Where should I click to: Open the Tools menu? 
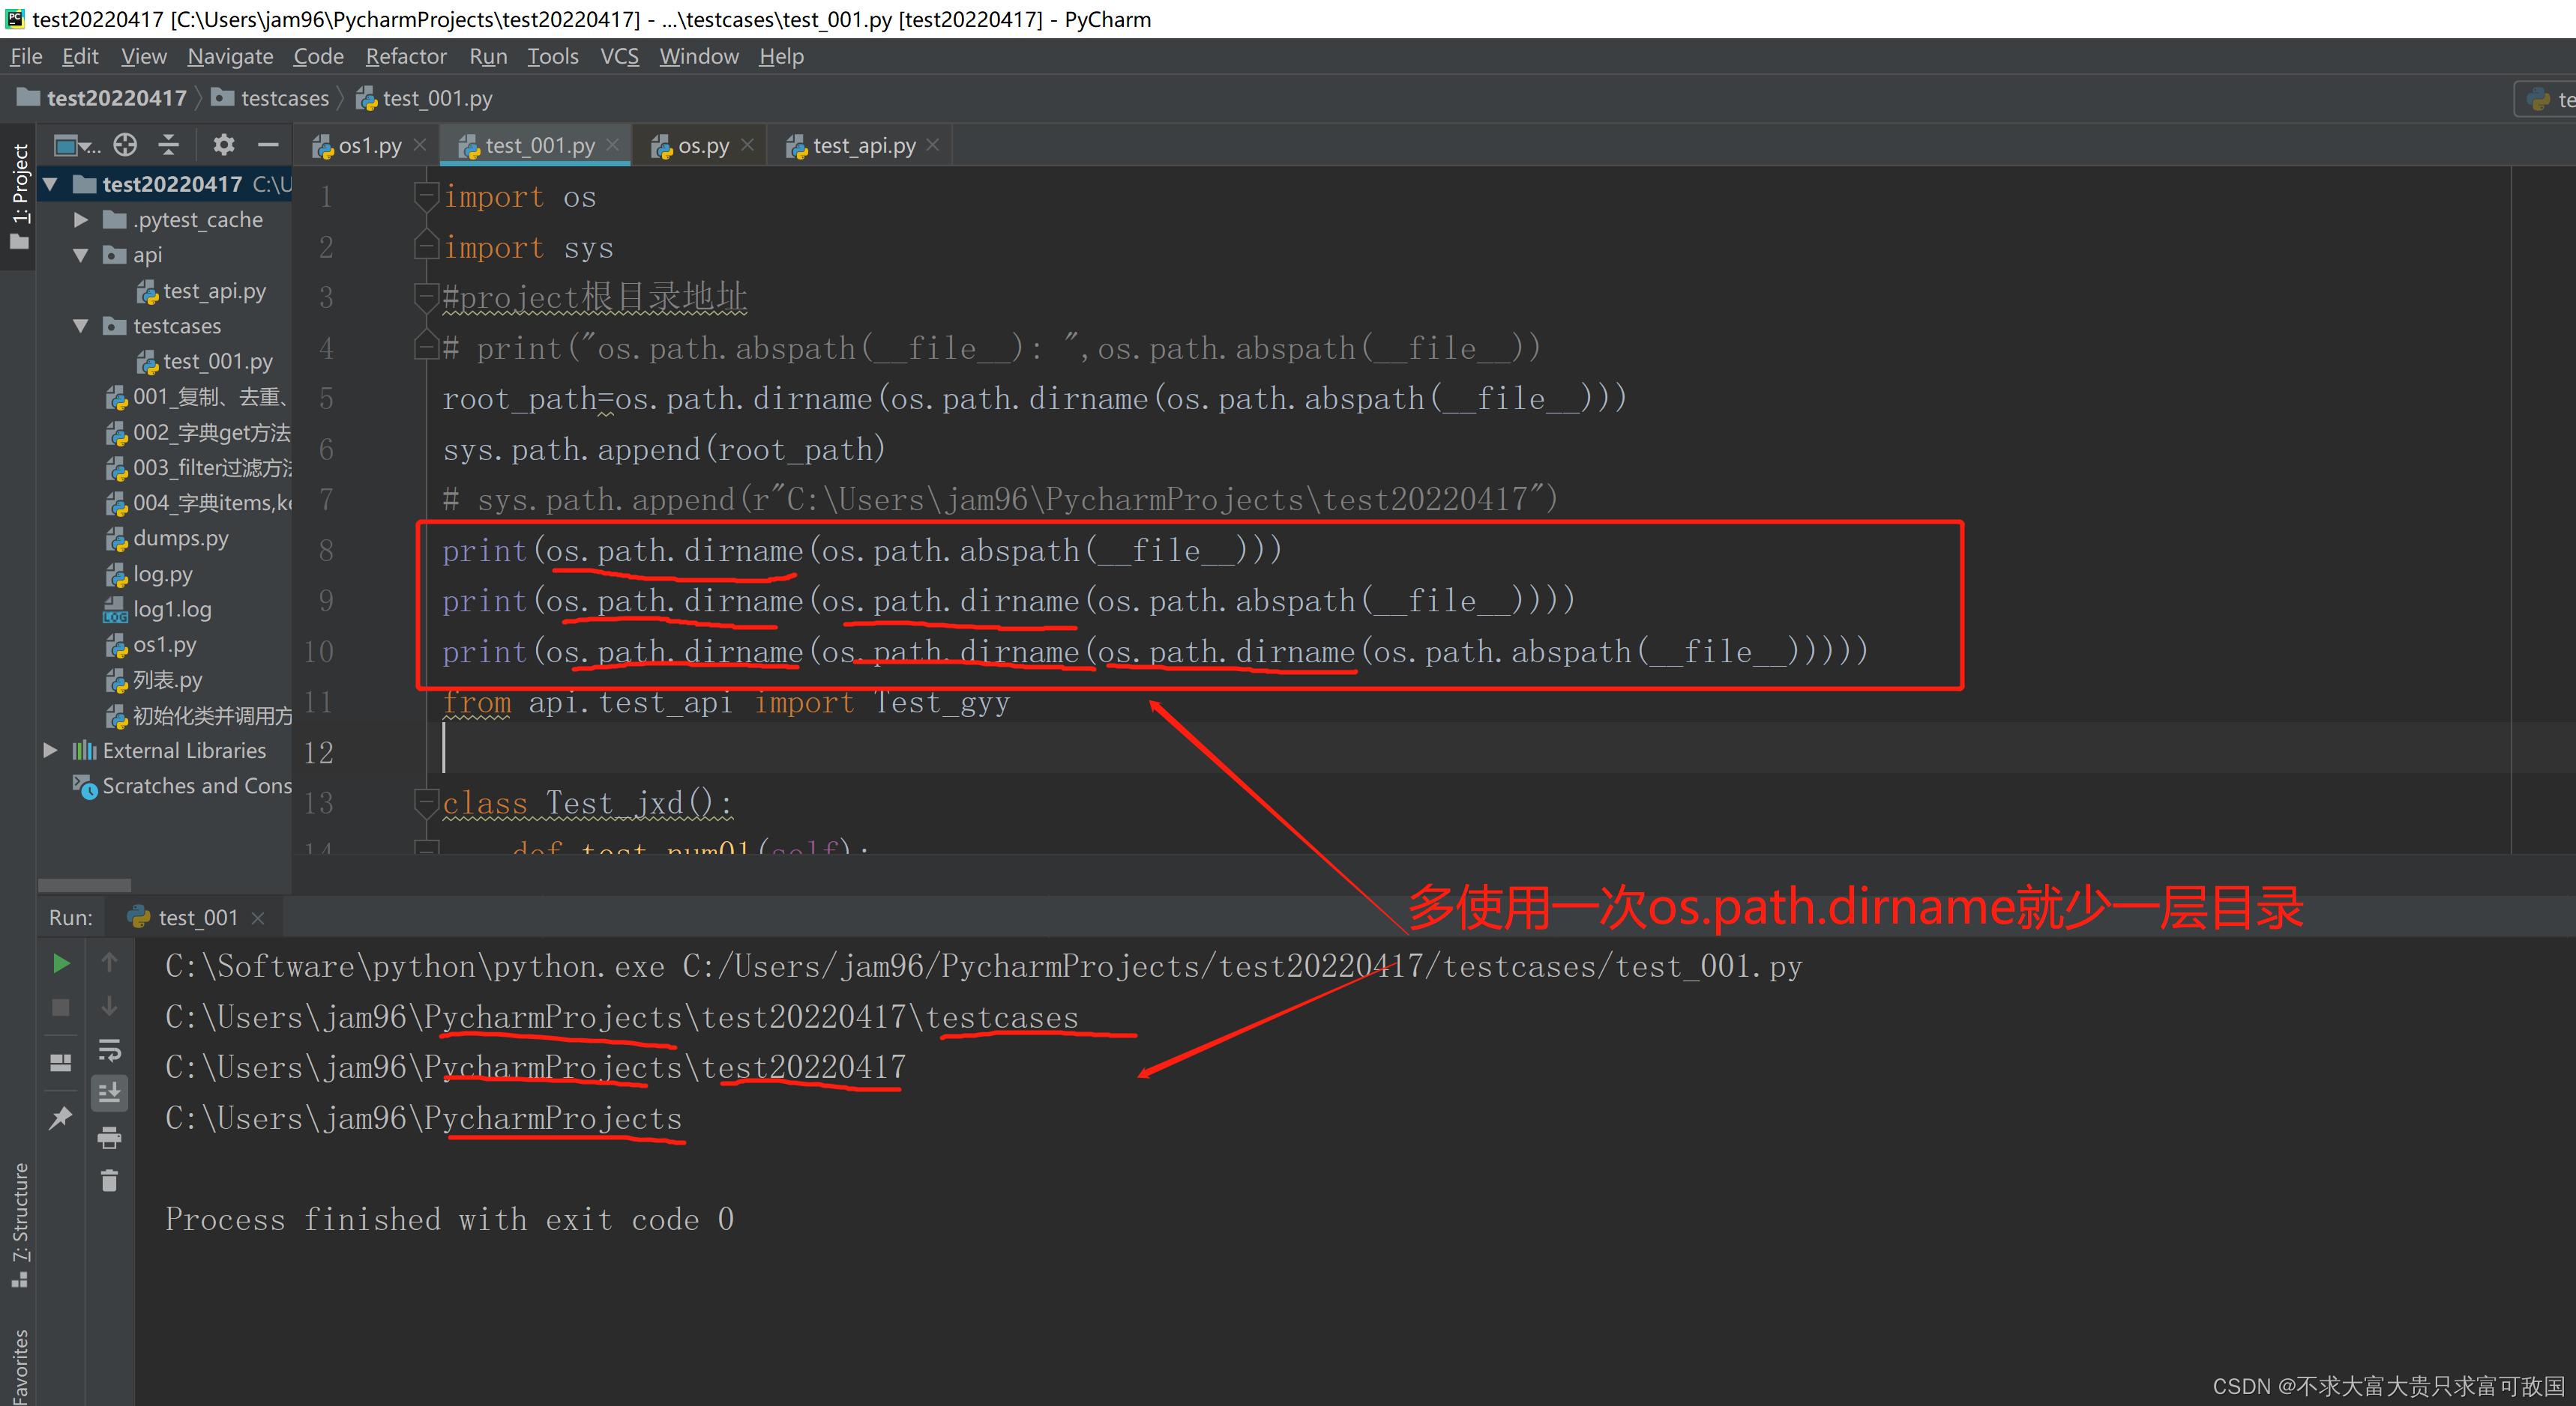(x=553, y=57)
